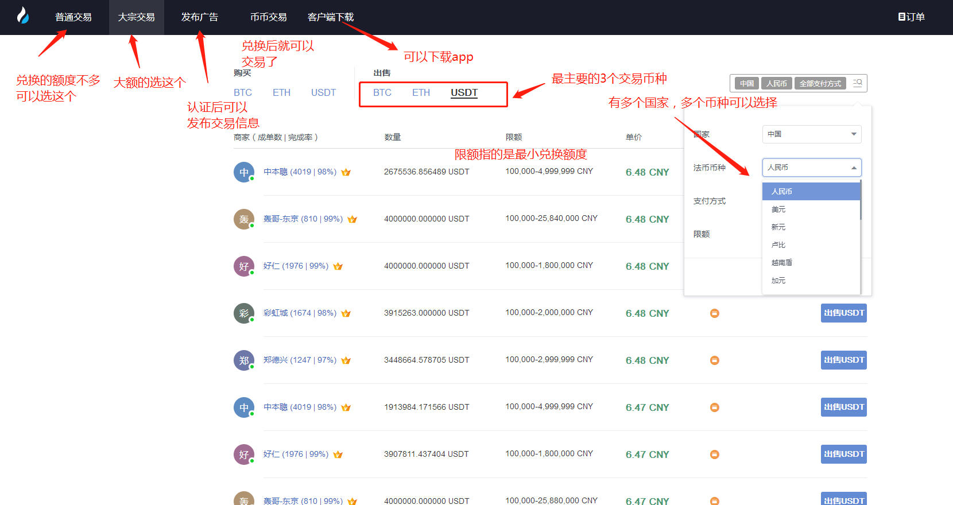The image size is (953, 505).
Task: Click 出售USDT in the 1913984.171566 USDT row
Action: (x=844, y=407)
